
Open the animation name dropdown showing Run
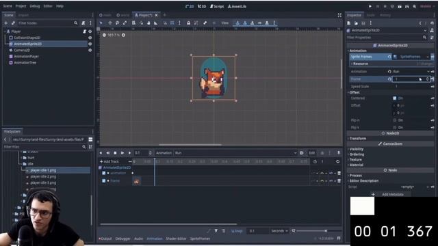[x=235, y=153]
